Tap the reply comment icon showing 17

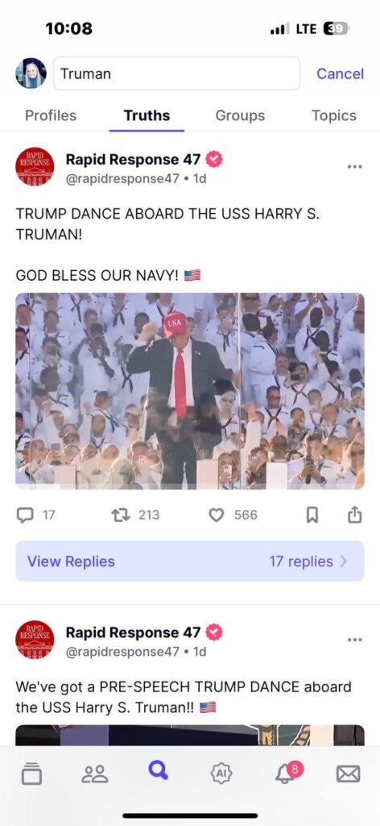tap(25, 515)
